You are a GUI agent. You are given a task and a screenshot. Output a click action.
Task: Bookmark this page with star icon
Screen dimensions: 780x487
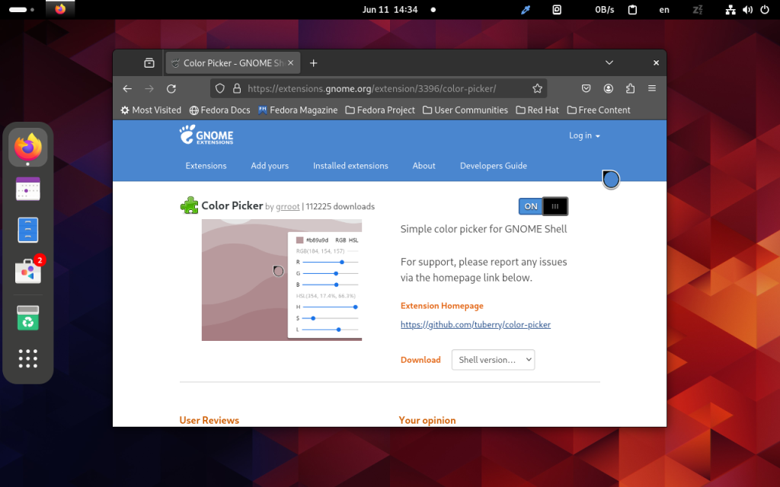pos(537,88)
